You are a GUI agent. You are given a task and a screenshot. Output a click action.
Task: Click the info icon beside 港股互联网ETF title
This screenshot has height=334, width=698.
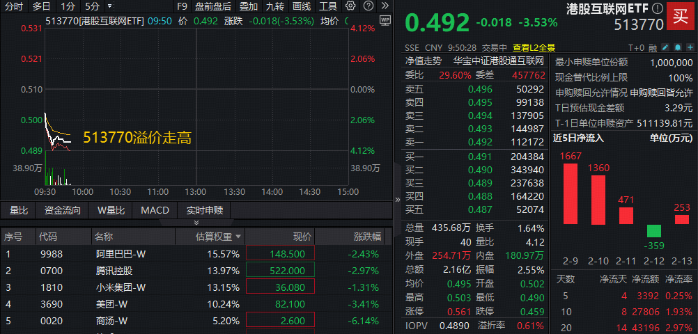tap(657, 8)
